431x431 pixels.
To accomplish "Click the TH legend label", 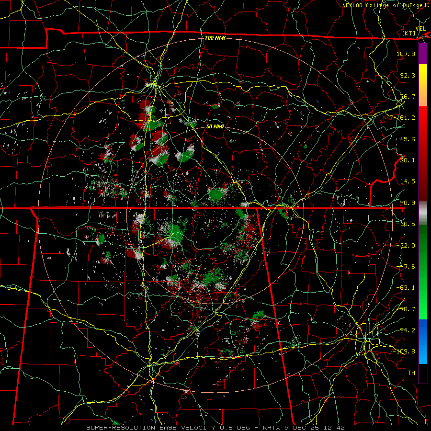I will pos(411,373).
